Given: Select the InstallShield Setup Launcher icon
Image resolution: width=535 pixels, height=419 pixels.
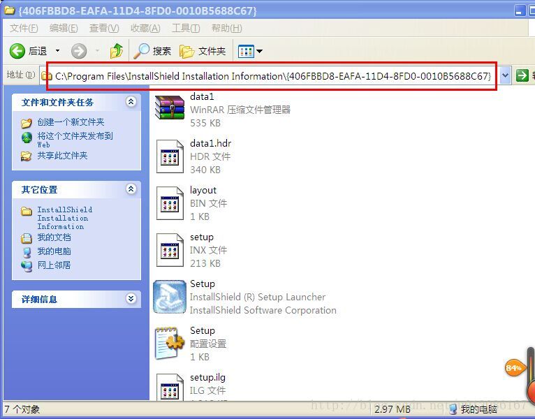Looking at the screenshot, I should [x=170, y=297].
